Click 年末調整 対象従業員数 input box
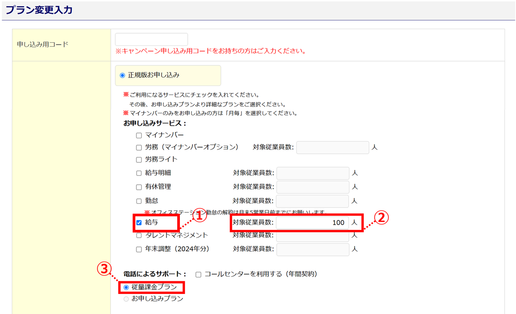The width and height of the screenshot is (516, 314). coord(313,249)
